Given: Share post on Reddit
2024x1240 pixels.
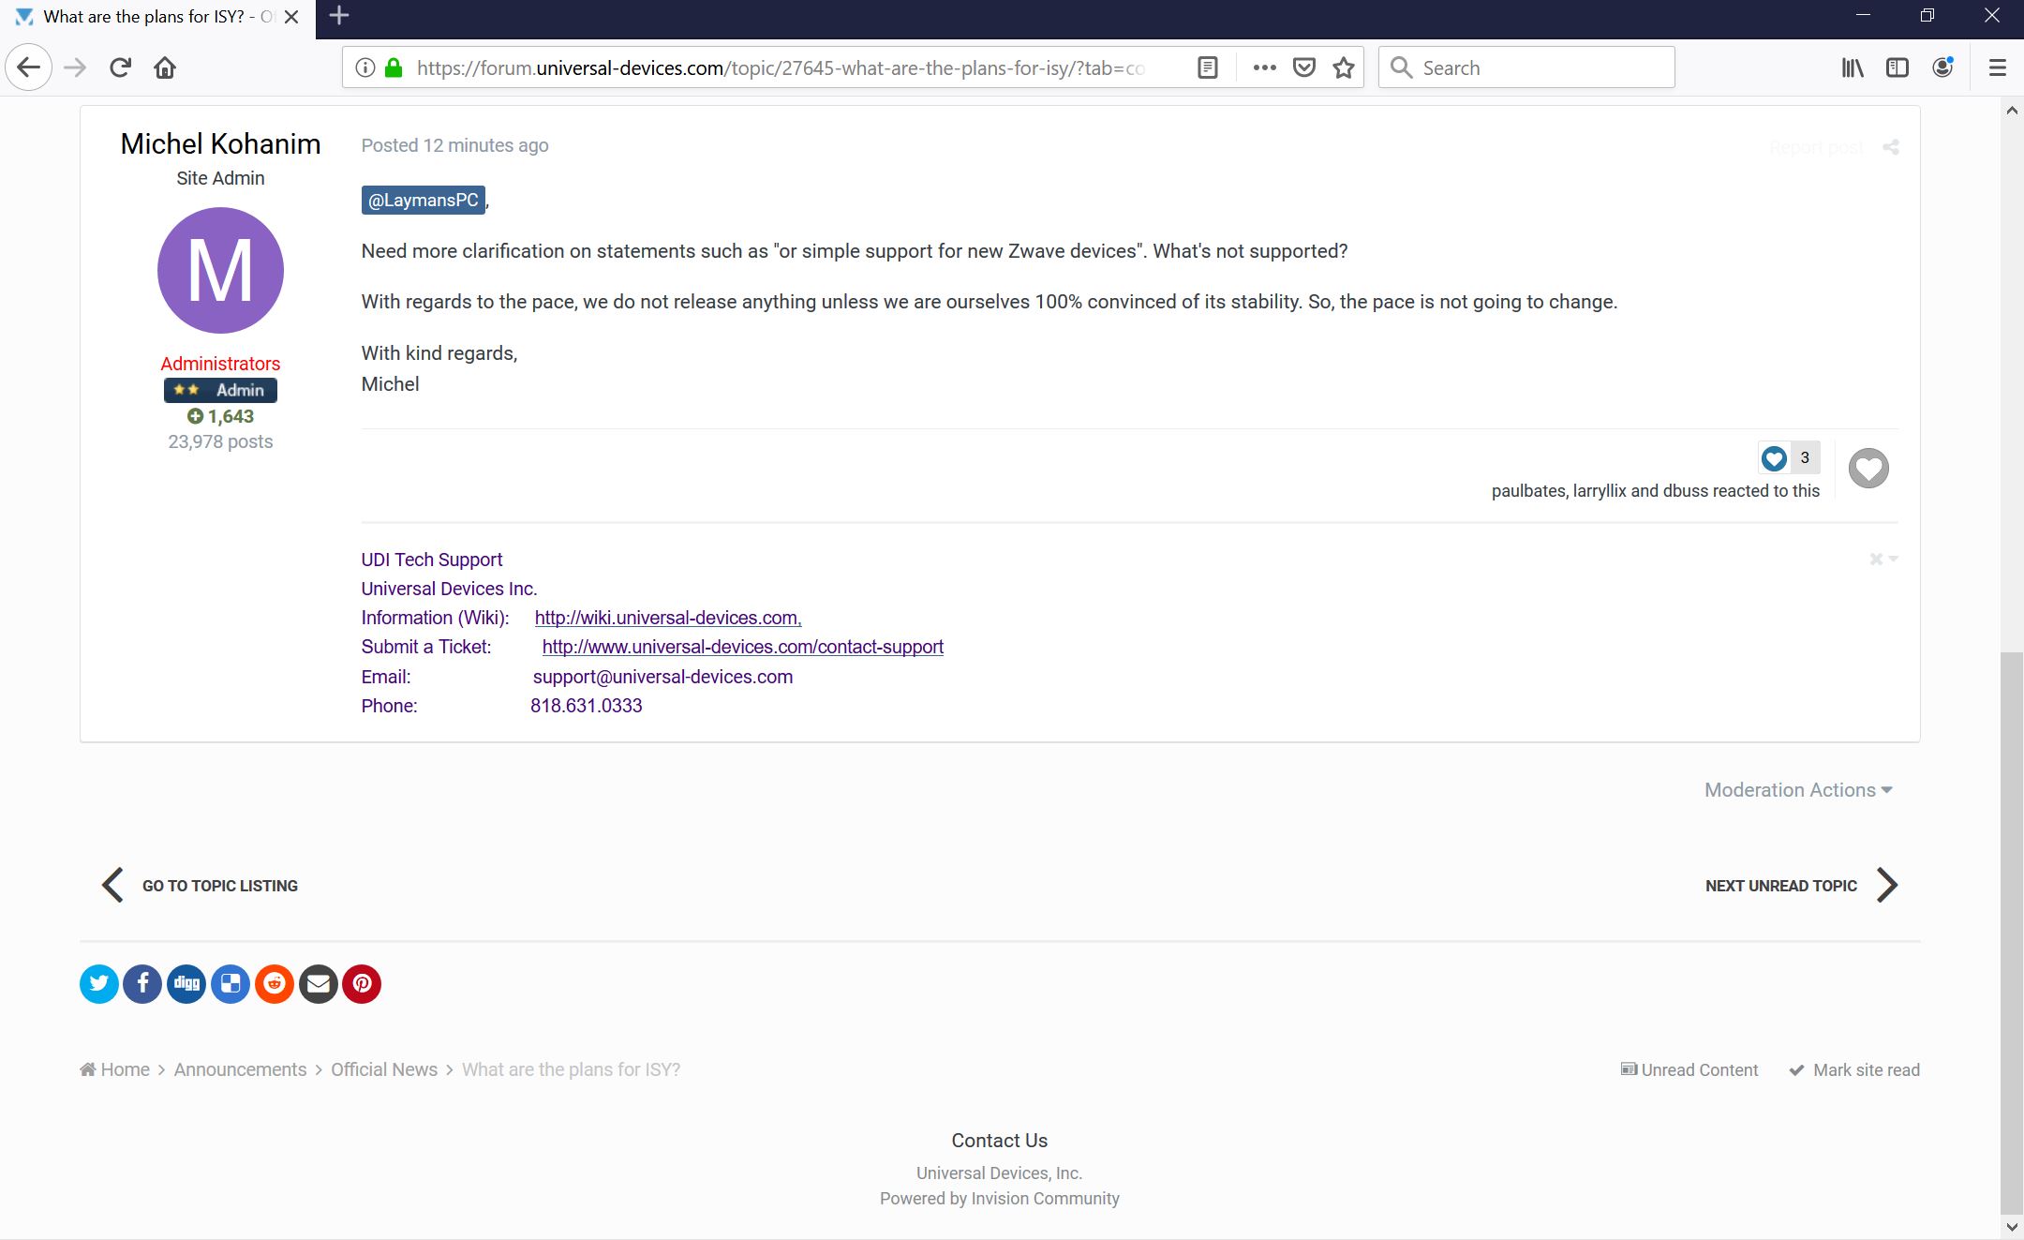Looking at the screenshot, I should click(275, 983).
